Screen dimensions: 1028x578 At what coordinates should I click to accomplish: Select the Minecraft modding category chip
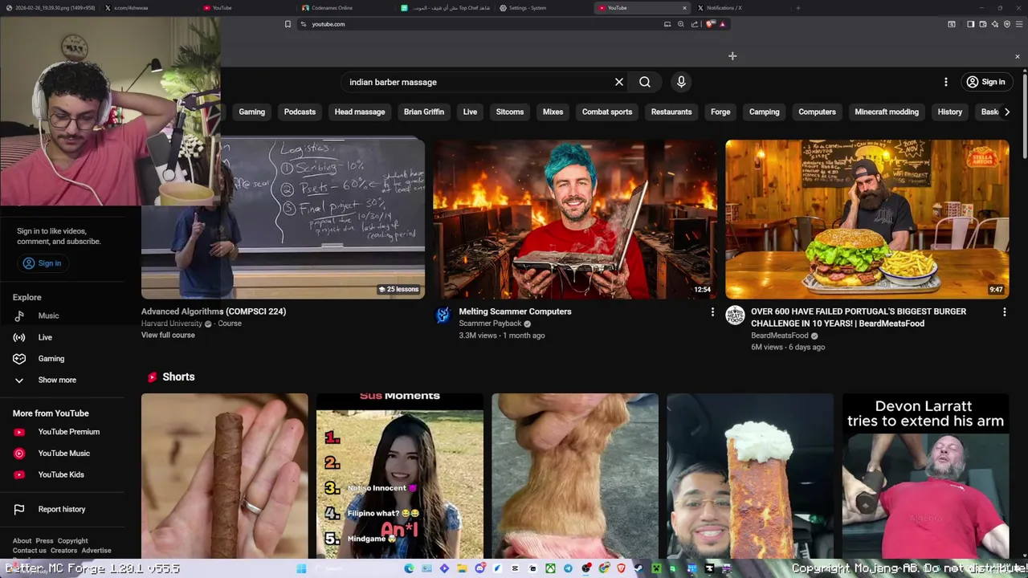click(x=887, y=112)
